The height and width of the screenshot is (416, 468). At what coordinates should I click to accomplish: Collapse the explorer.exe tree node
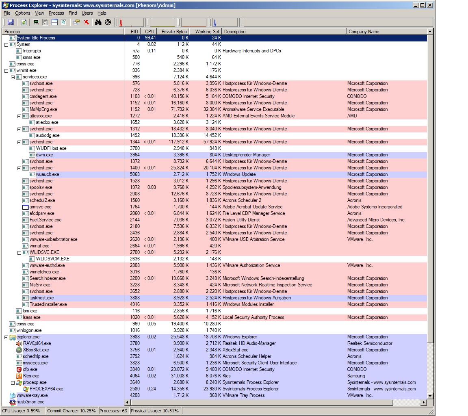tap(6, 337)
